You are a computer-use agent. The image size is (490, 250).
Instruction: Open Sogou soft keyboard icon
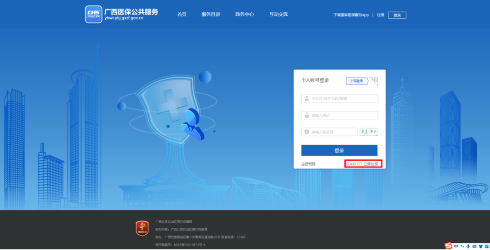pyautogui.click(x=474, y=246)
